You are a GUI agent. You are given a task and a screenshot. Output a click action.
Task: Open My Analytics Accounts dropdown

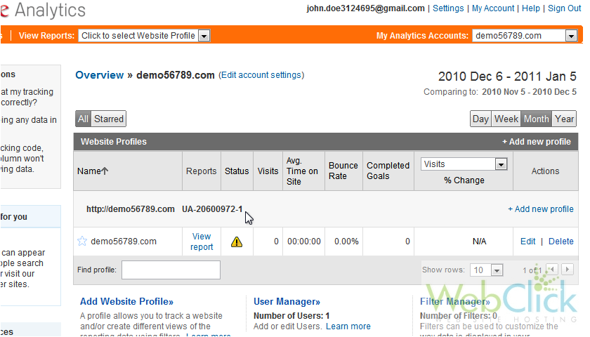click(x=525, y=36)
